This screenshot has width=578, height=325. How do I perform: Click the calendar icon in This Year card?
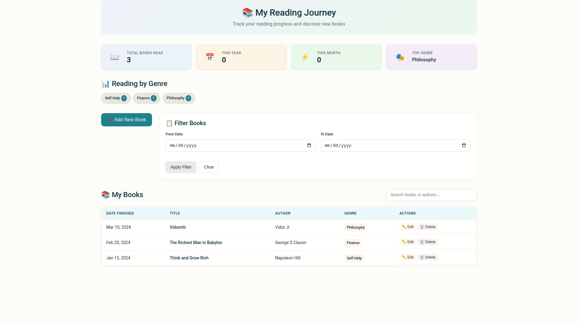point(210,57)
